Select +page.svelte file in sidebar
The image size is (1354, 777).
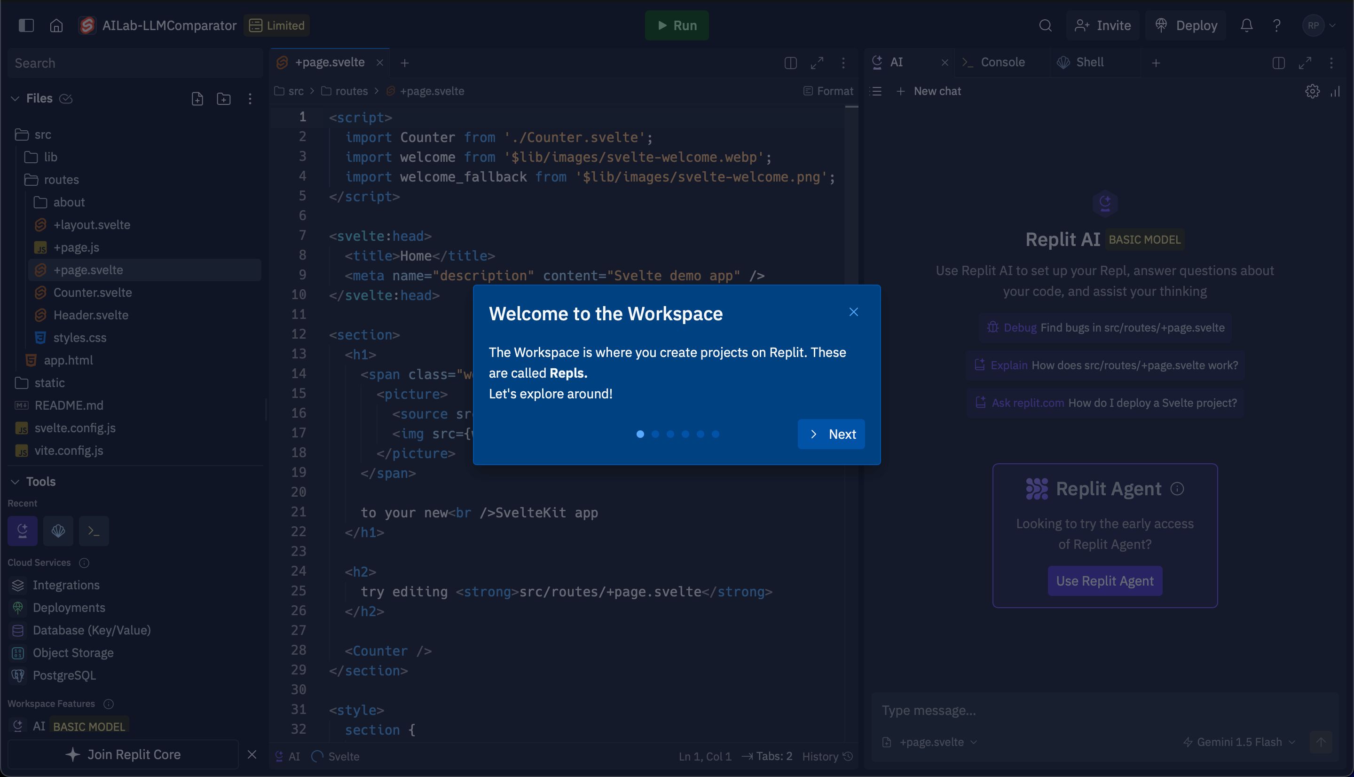pyautogui.click(x=88, y=270)
